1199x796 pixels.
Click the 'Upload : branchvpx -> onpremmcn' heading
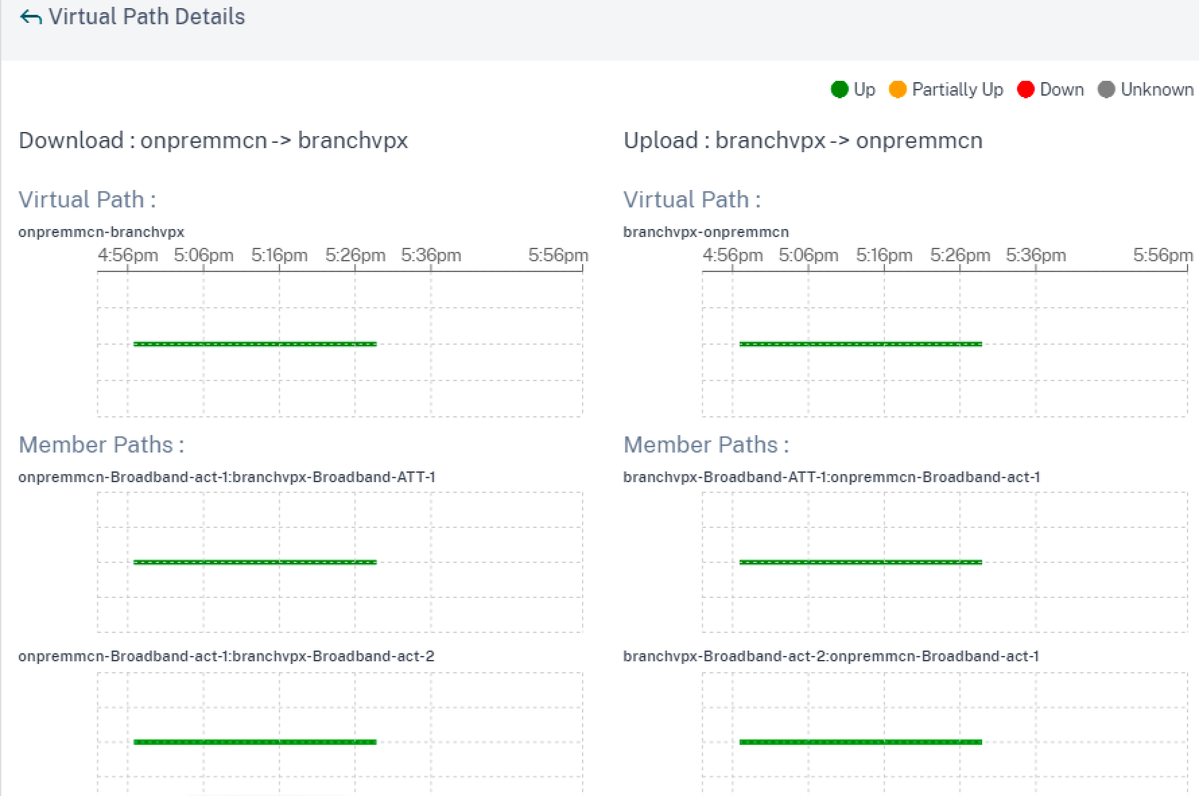point(803,141)
